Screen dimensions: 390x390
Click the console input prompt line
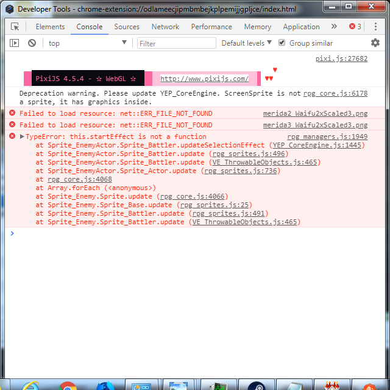195,233
